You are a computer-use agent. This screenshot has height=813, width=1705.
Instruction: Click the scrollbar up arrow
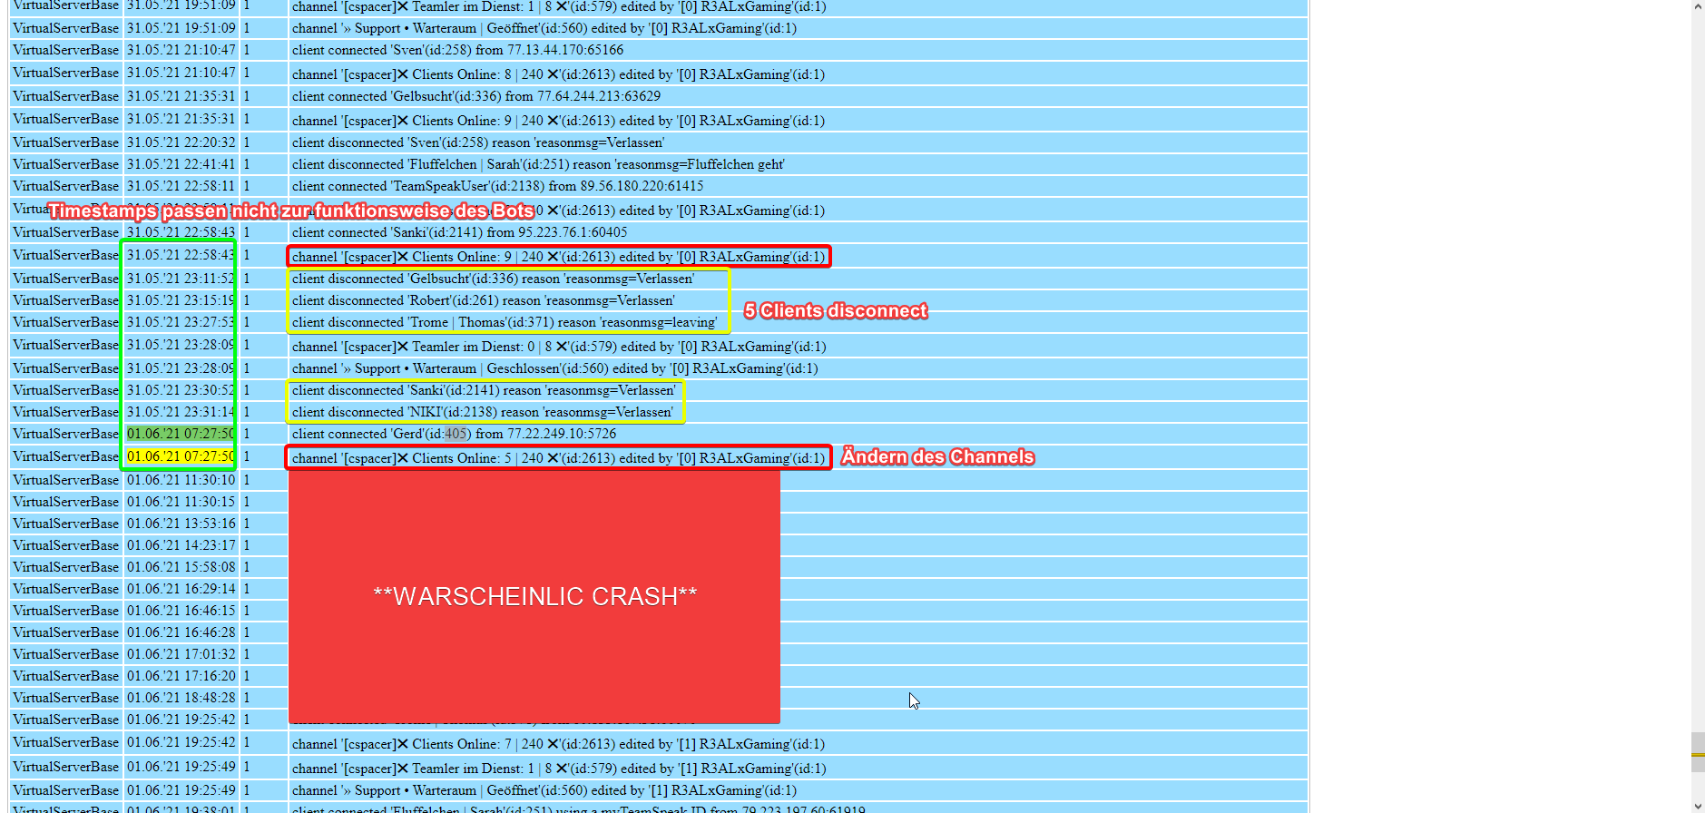coord(1697,7)
